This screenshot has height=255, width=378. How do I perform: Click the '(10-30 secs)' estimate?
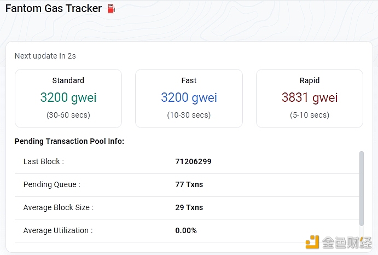click(x=189, y=115)
